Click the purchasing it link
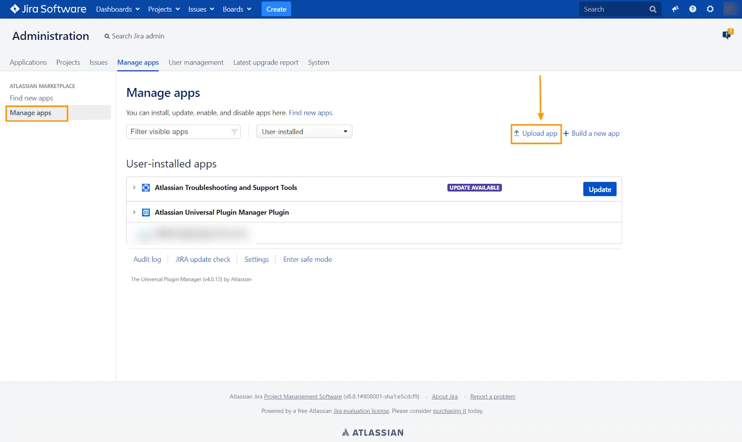 point(449,411)
